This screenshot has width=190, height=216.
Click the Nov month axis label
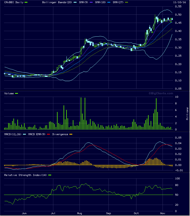(x=163, y=213)
